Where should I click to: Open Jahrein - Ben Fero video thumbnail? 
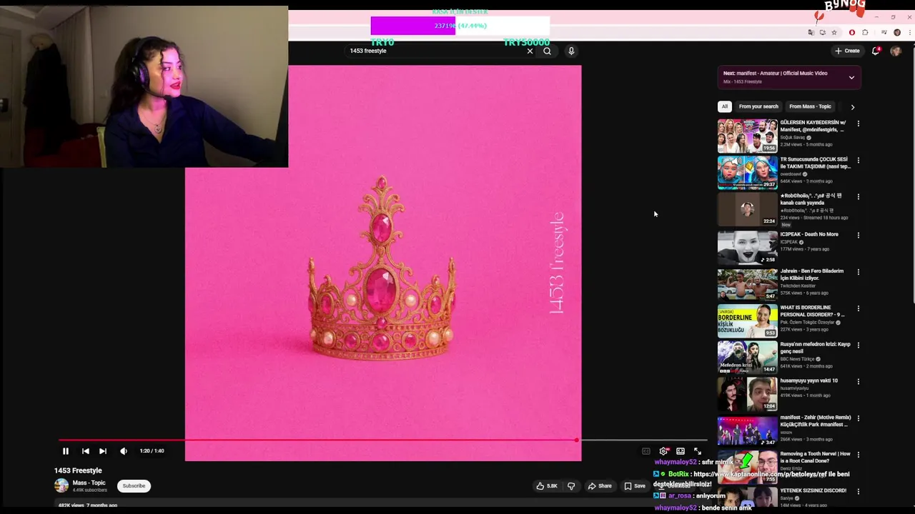click(x=747, y=283)
